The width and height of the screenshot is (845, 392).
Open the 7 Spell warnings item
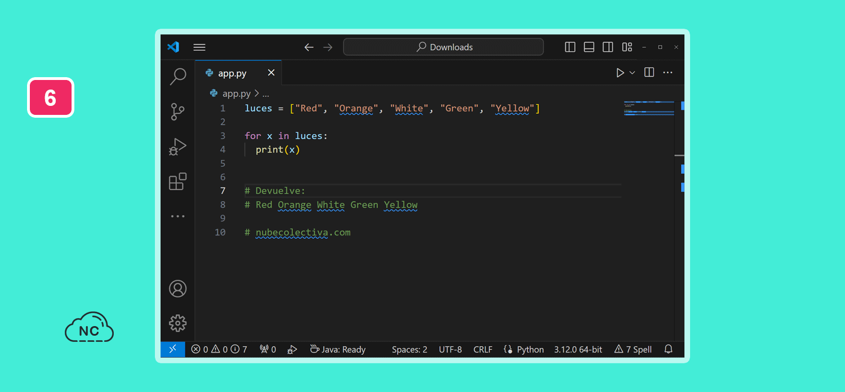tap(633, 349)
